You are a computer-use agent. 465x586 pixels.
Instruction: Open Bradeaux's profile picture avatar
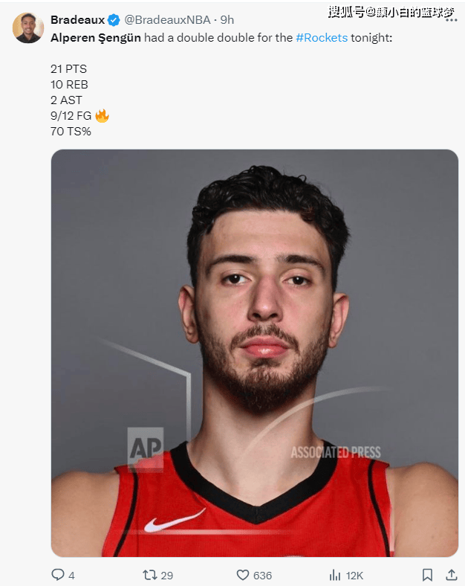28,28
